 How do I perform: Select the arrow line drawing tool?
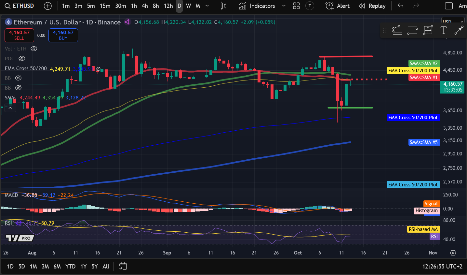pos(459,30)
